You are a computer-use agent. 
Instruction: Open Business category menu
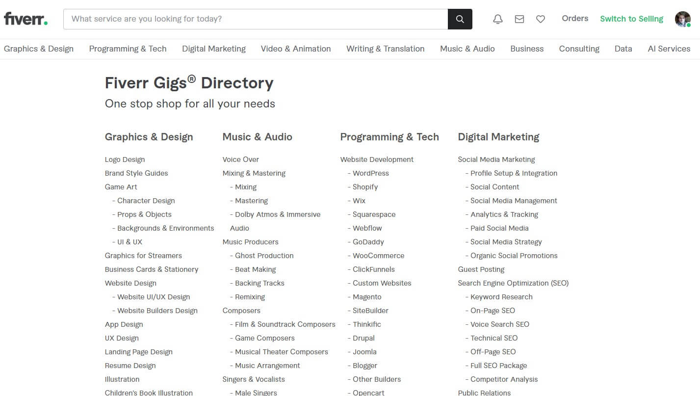point(527,49)
